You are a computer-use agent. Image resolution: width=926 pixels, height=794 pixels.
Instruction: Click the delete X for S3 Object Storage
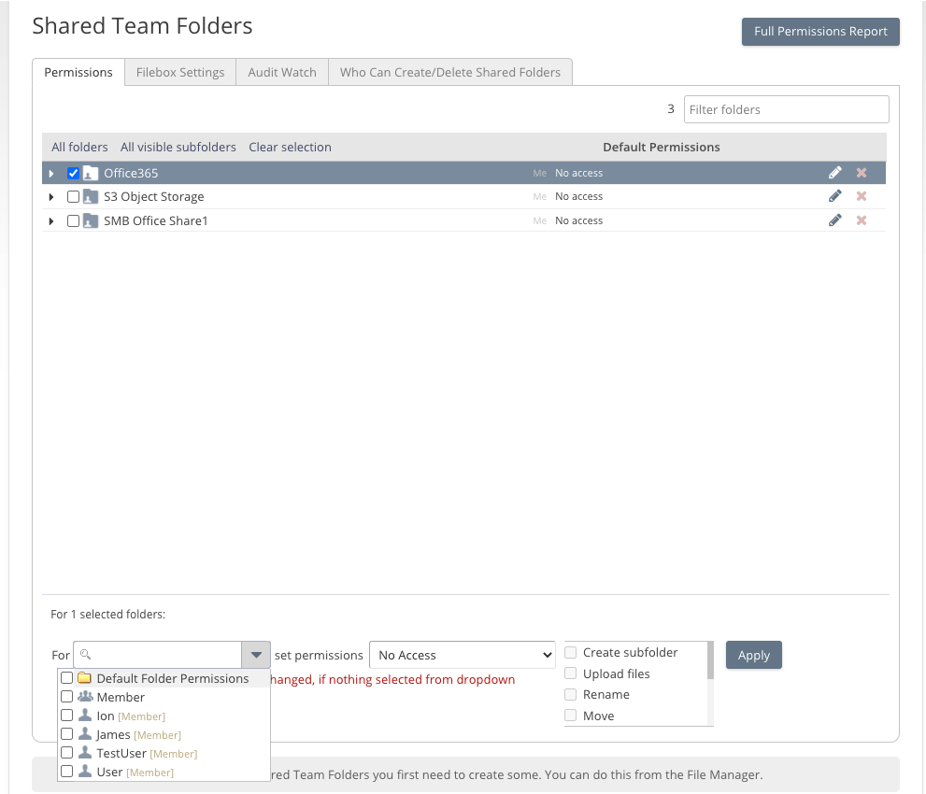(x=862, y=196)
